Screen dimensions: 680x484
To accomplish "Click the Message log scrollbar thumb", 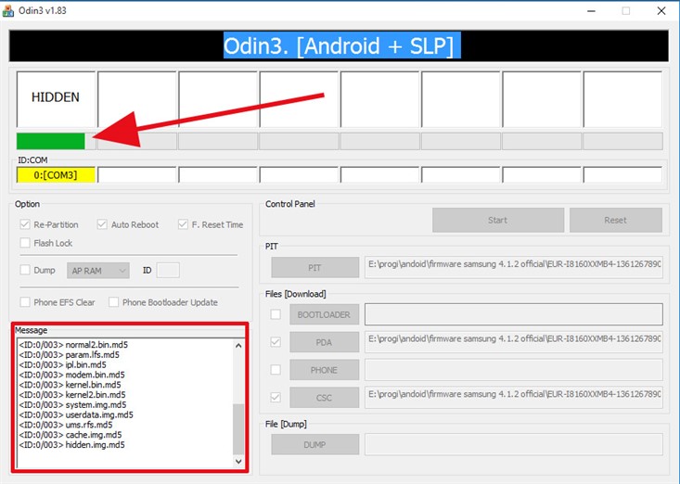I will click(238, 429).
